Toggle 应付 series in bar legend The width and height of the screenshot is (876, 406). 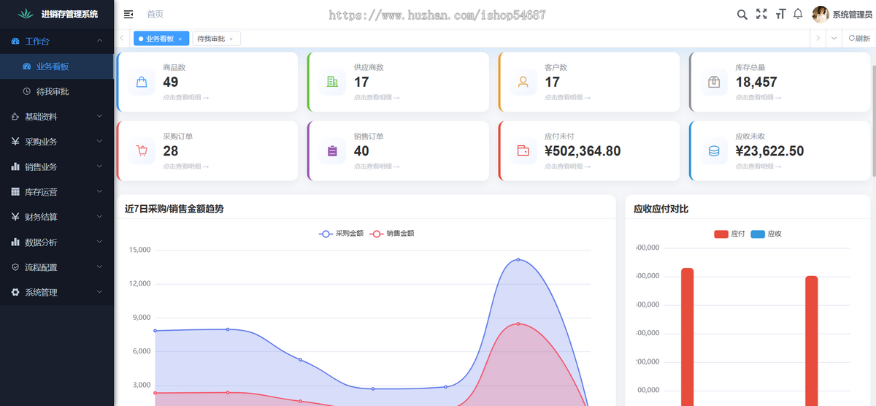(x=729, y=234)
